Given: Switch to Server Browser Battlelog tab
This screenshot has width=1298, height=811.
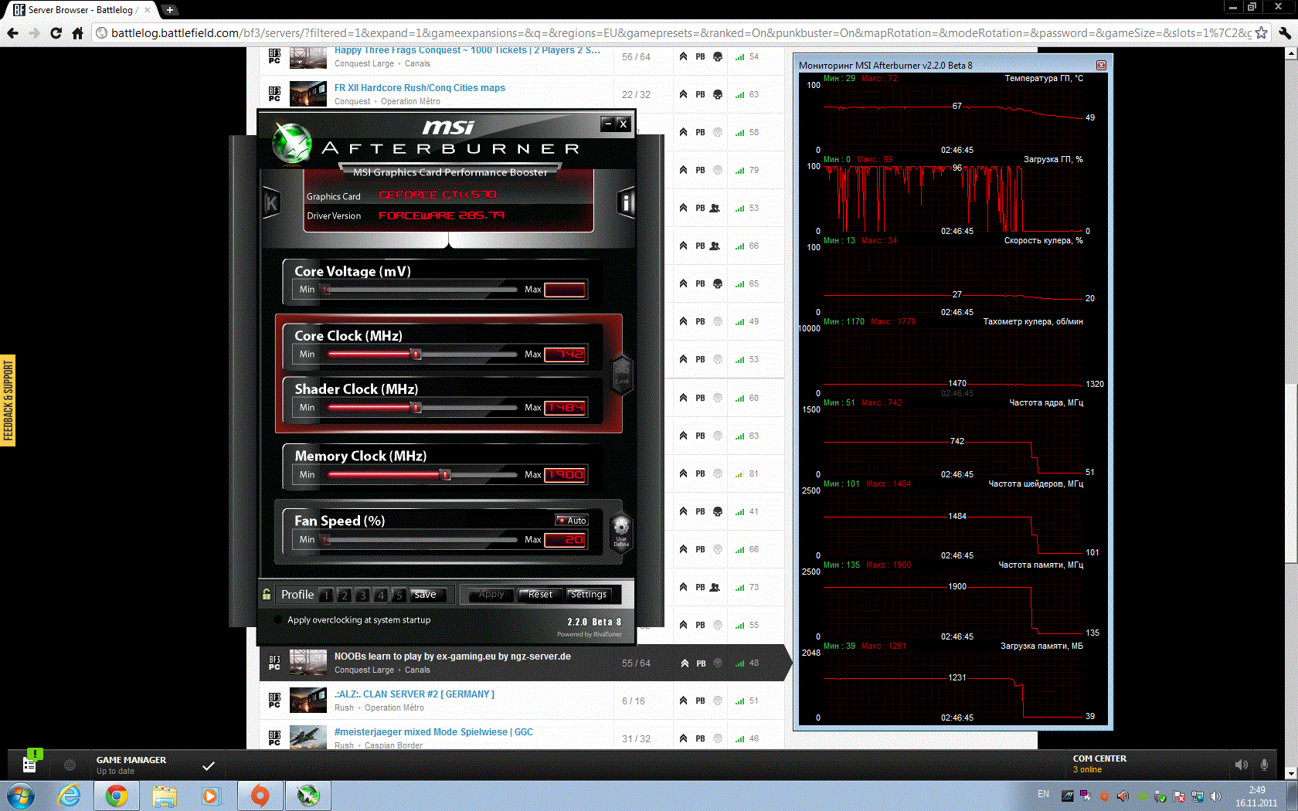Looking at the screenshot, I should click(77, 10).
